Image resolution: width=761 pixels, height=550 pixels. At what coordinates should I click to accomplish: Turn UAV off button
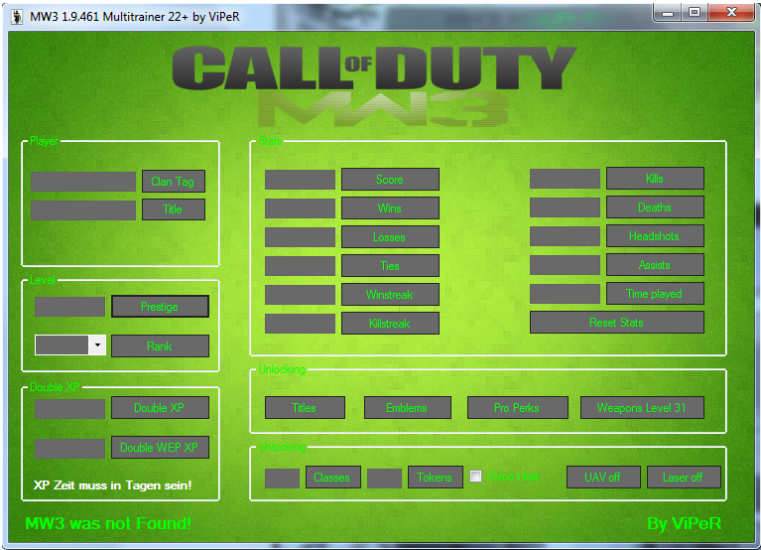603,478
